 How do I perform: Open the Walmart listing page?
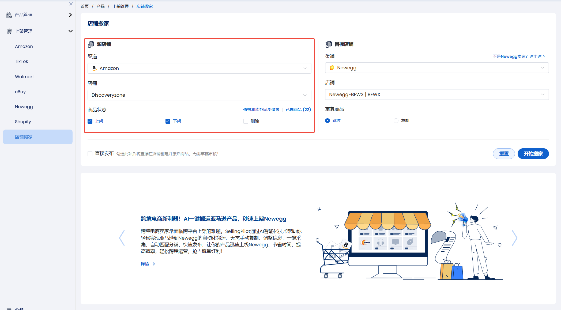[24, 77]
